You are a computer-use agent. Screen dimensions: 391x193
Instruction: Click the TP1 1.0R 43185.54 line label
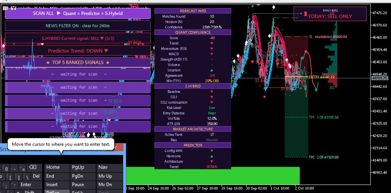point(324,117)
